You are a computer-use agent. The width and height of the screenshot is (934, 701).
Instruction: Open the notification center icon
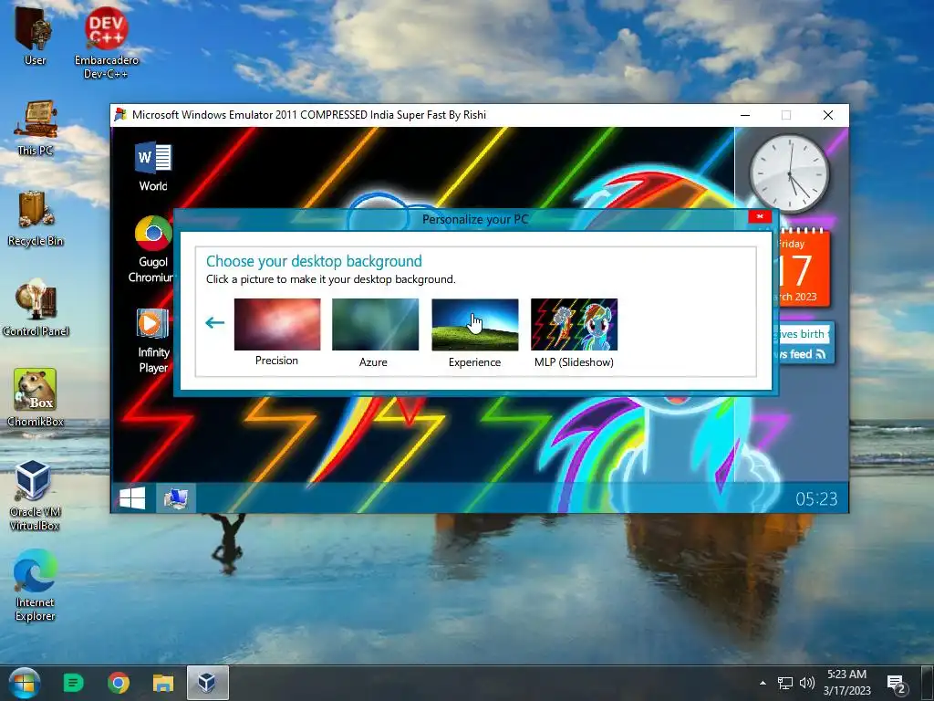[x=896, y=684]
